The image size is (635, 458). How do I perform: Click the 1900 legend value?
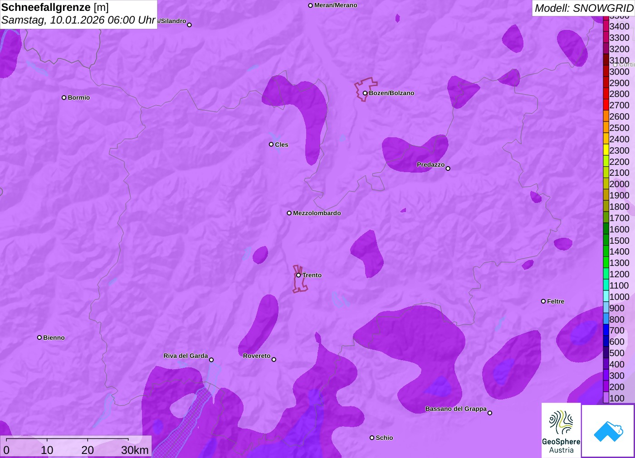coord(620,195)
